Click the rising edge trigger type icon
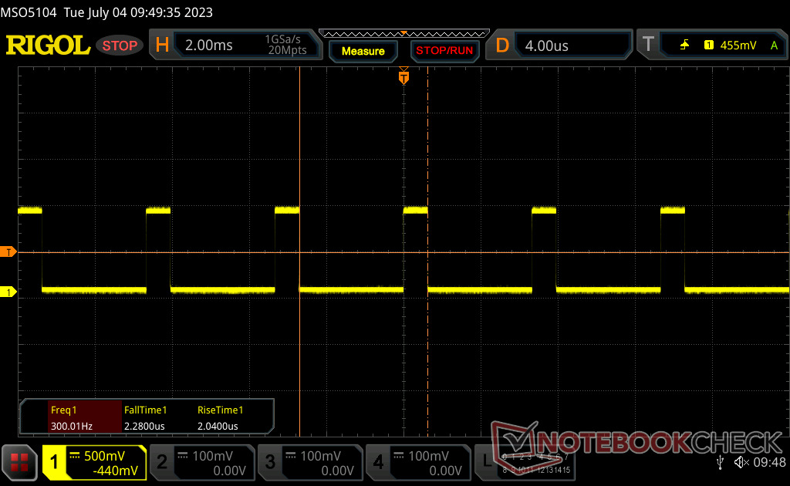 coord(684,46)
